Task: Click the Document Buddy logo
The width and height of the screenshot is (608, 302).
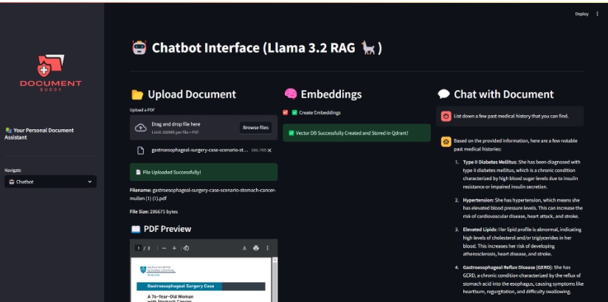Action: coord(52,71)
